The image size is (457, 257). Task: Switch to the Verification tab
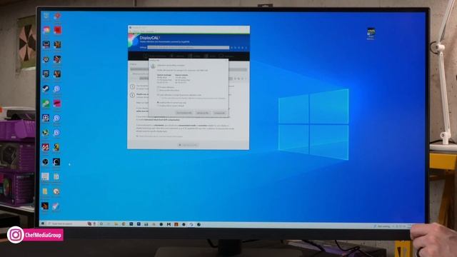click(x=226, y=56)
